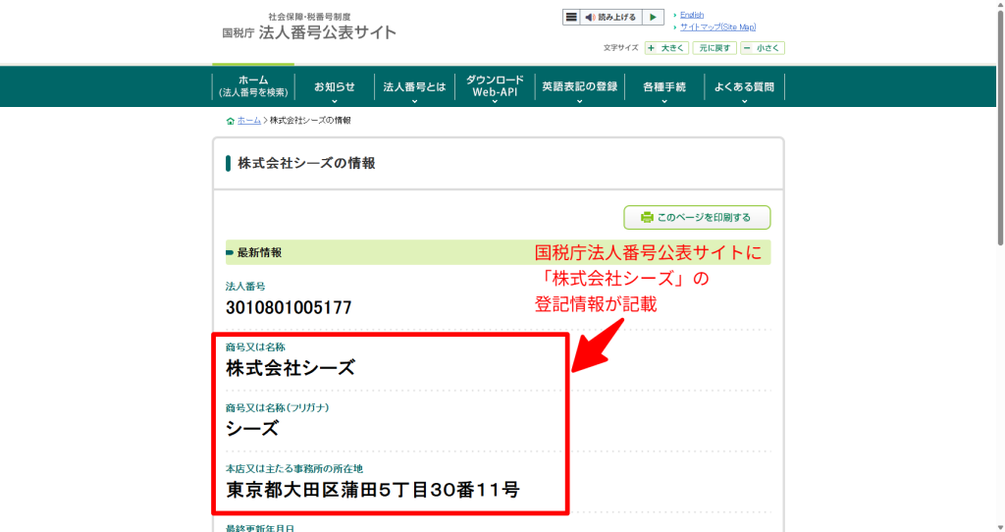Open the read-aloud menu hamburger icon

click(x=571, y=18)
